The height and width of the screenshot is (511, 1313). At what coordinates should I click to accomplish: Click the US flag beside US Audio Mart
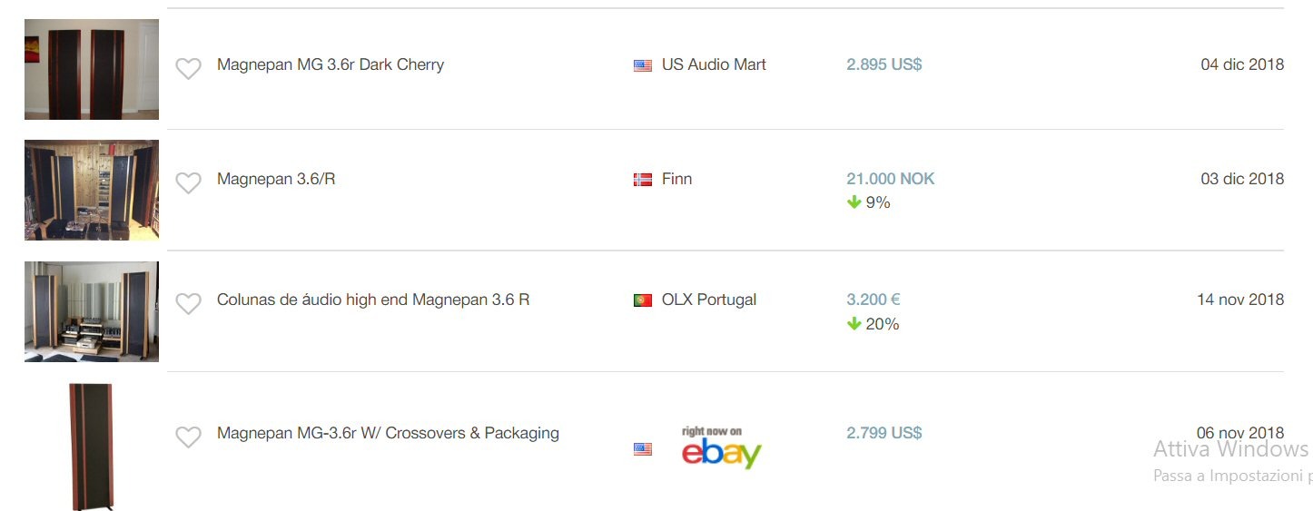643,65
